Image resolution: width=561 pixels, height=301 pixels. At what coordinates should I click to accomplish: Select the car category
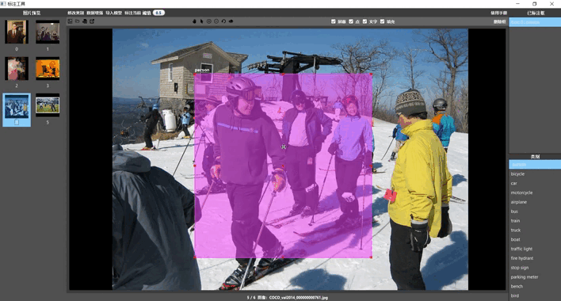(535, 184)
